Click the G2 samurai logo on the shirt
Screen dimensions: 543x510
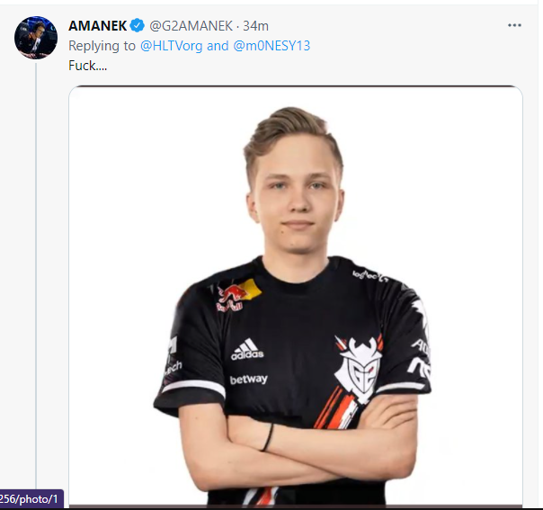tap(359, 367)
